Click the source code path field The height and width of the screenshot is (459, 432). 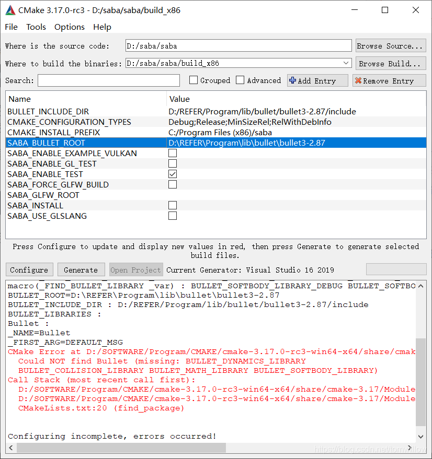pyautogui.click(x=238, y=46)
